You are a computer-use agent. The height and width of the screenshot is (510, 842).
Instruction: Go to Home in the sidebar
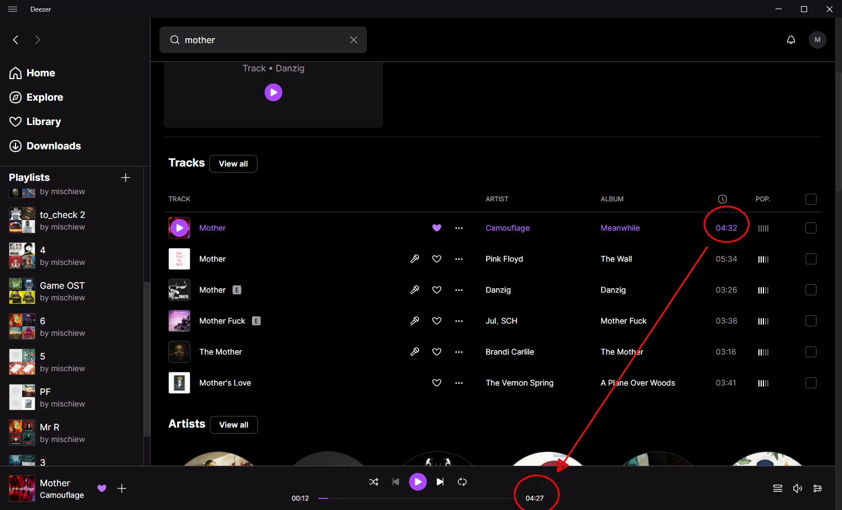pos(32,73)
